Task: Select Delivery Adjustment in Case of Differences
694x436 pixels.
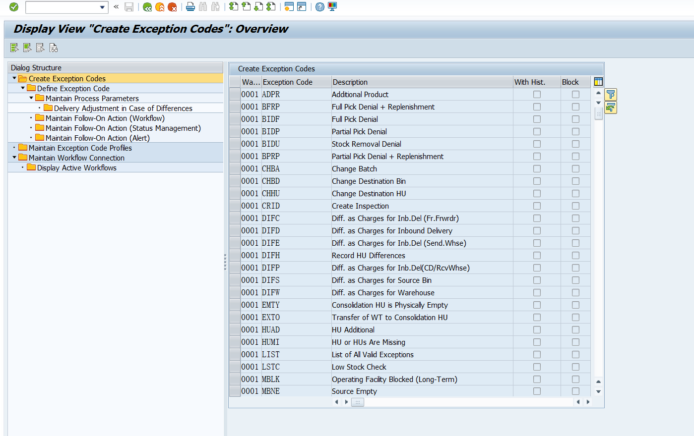Action: (x=123, y=108)
